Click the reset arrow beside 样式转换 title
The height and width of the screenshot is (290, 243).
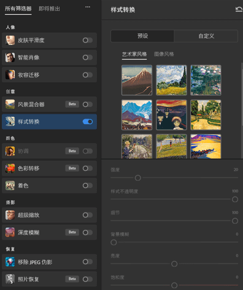coord(239,9)
